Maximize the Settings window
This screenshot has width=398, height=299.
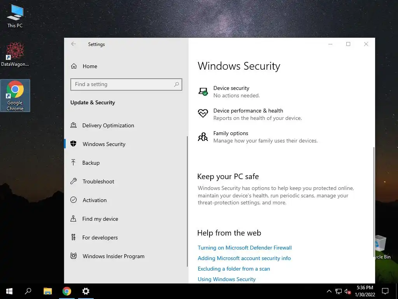348,44
